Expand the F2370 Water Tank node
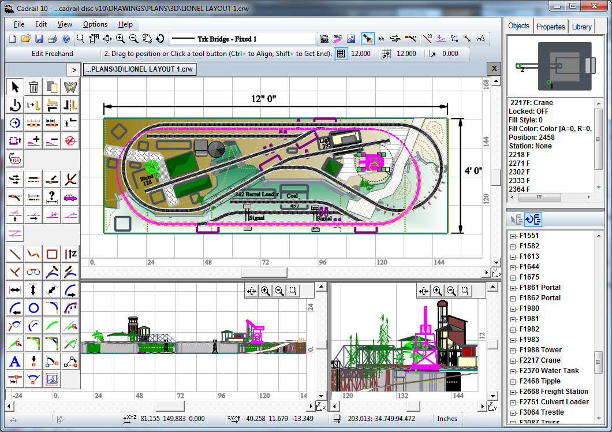Image resolution: width=612 pixels, height=432 pixels. point(513,371)
